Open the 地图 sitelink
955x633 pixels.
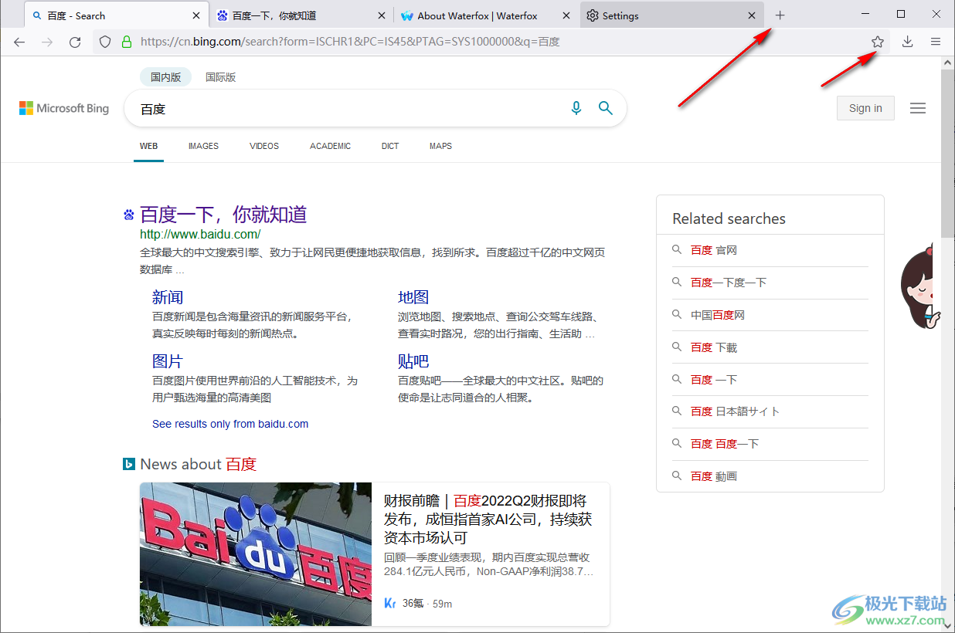point(413,297)
